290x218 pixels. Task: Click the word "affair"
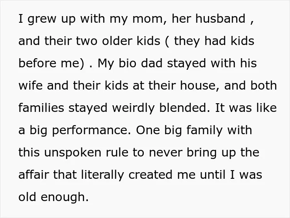(x=34, y=175)
